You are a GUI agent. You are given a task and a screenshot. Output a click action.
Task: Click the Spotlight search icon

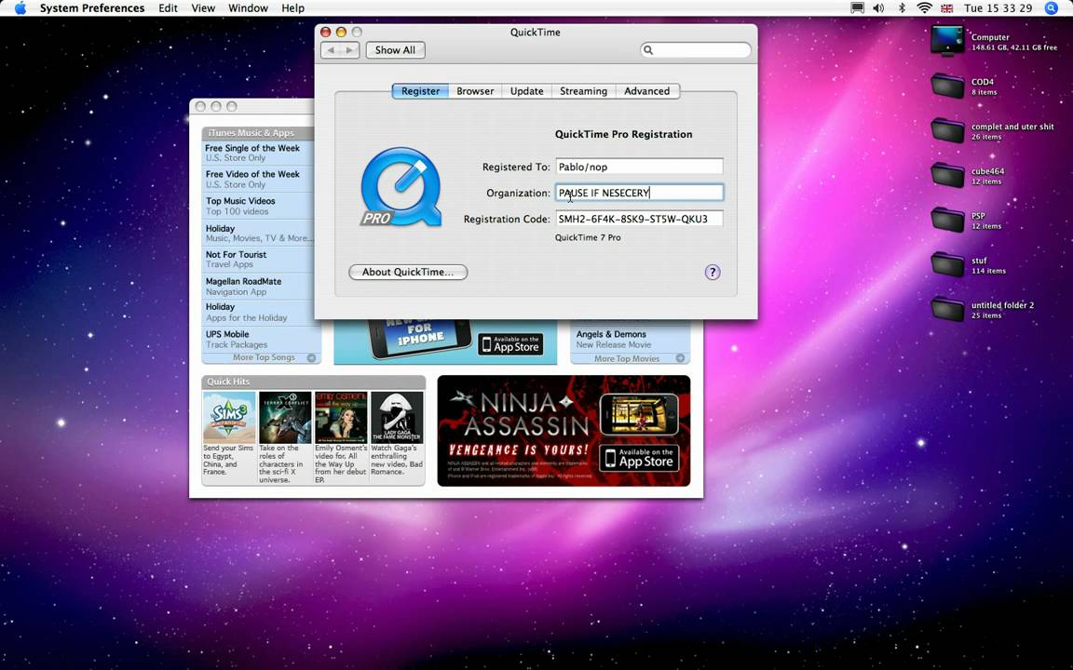click(1052, 8)
